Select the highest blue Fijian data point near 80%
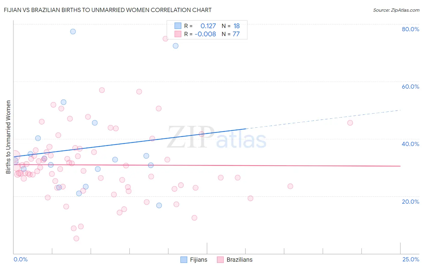The width and height of the screenshot is (423, 268). point(73,32)
